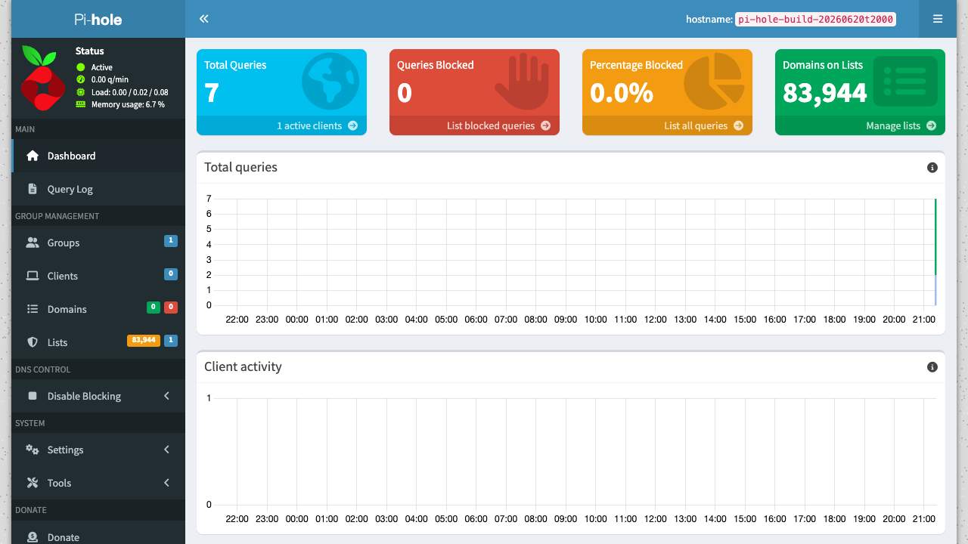Click the 'Load: 0.00 / 0.02 / 0.08' text

click(x=129, y=92)
